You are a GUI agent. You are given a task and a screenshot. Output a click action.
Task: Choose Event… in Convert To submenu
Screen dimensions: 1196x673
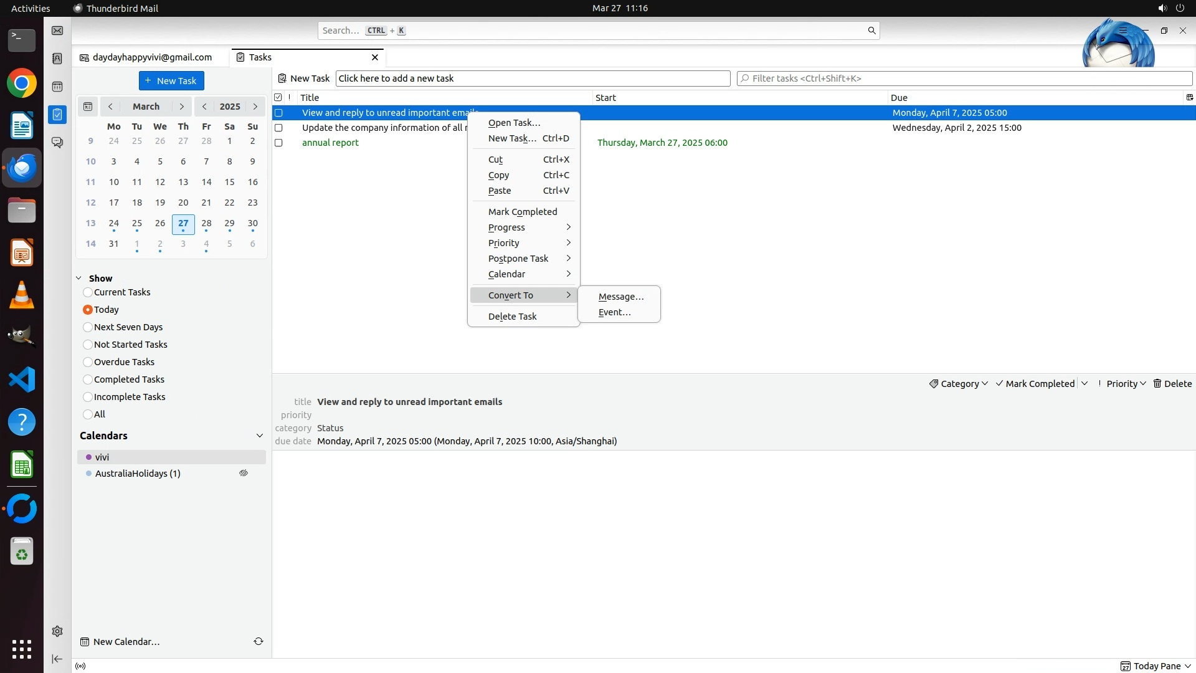pos(614,312)
